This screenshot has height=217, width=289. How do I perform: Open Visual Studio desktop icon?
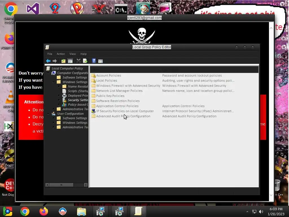[x=33, y=8]
